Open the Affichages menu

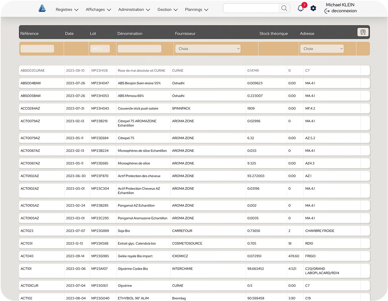point(98,10)
